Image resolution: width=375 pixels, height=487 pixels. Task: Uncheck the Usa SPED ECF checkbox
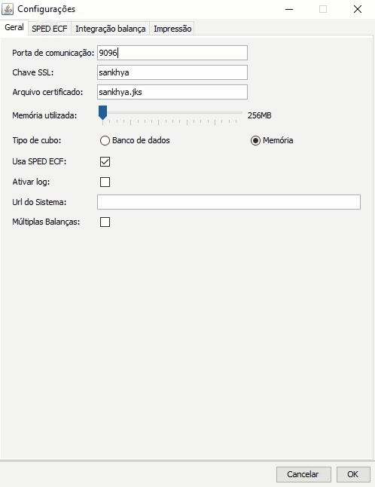point(105,161)
